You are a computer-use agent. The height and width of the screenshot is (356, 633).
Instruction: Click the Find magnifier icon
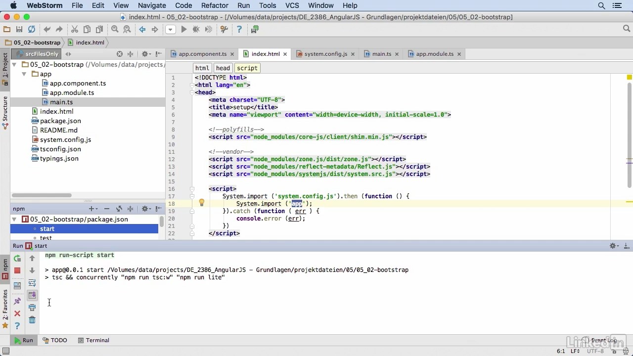(115, 30)
